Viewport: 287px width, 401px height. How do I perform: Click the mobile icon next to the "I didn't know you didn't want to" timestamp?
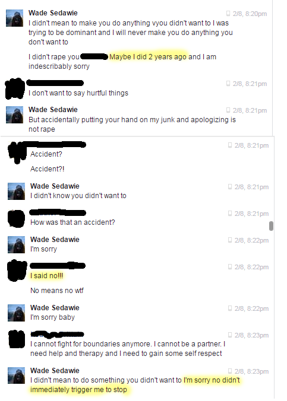pyautogui.click(x=230, y=187)
